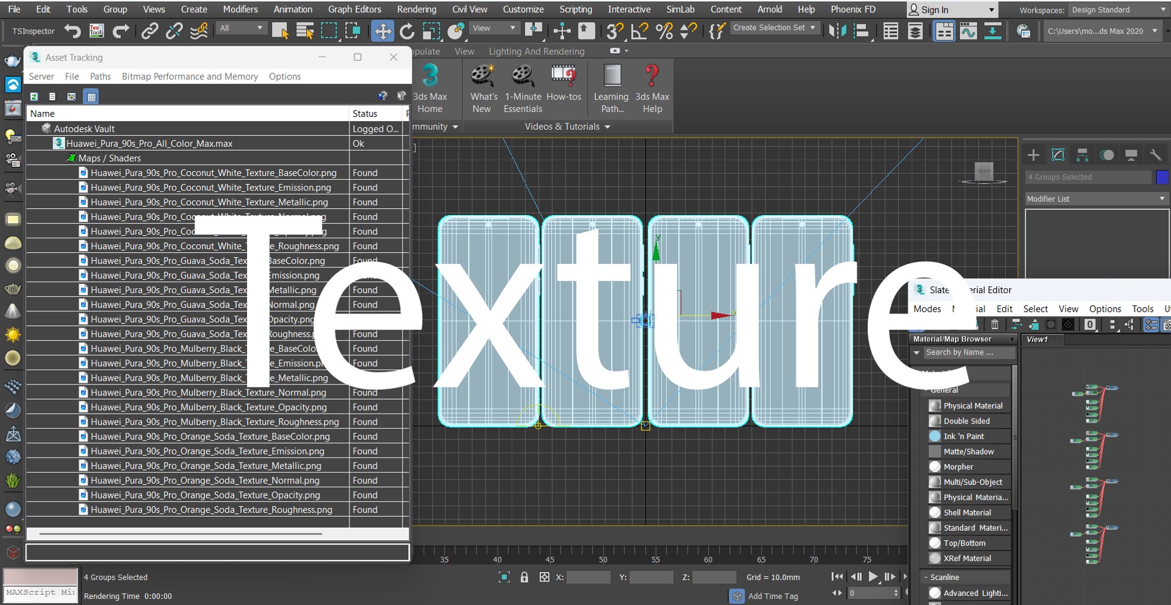Open Bitmap Performance and Memory menu
1171x605 pixels.
pos(190,76)
